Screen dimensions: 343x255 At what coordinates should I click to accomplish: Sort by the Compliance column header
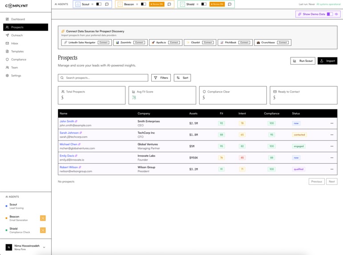271,113
